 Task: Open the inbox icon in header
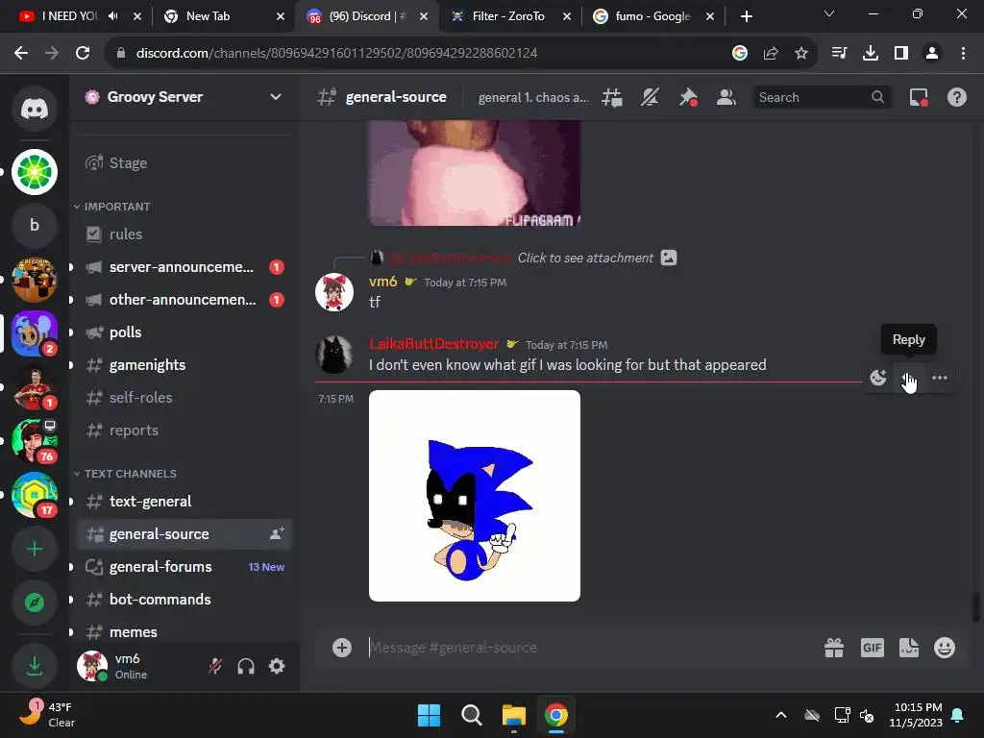coord(919,97)
